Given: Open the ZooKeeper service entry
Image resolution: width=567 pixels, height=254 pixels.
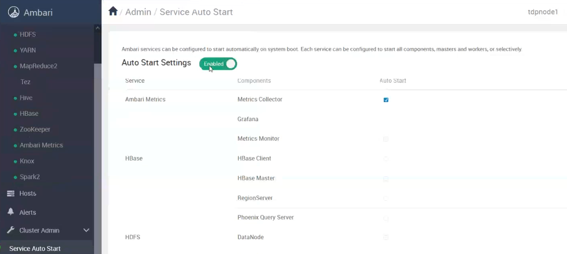Looking at the screenshot, I should 35,129.
